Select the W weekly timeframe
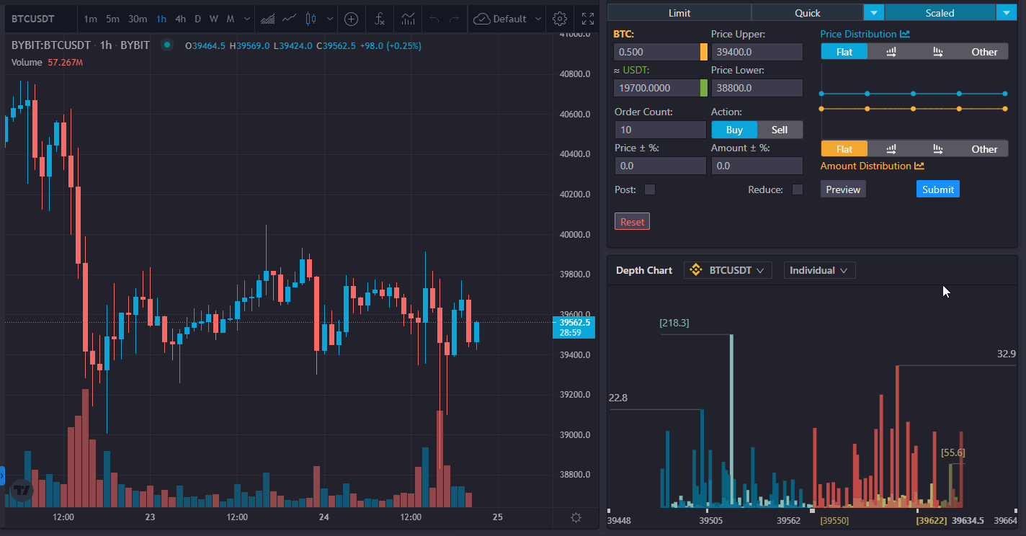The image size is (1026, 536). pos(214,19)
